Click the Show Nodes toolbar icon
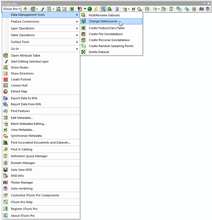The image size is (212, 220). [58, 9]
